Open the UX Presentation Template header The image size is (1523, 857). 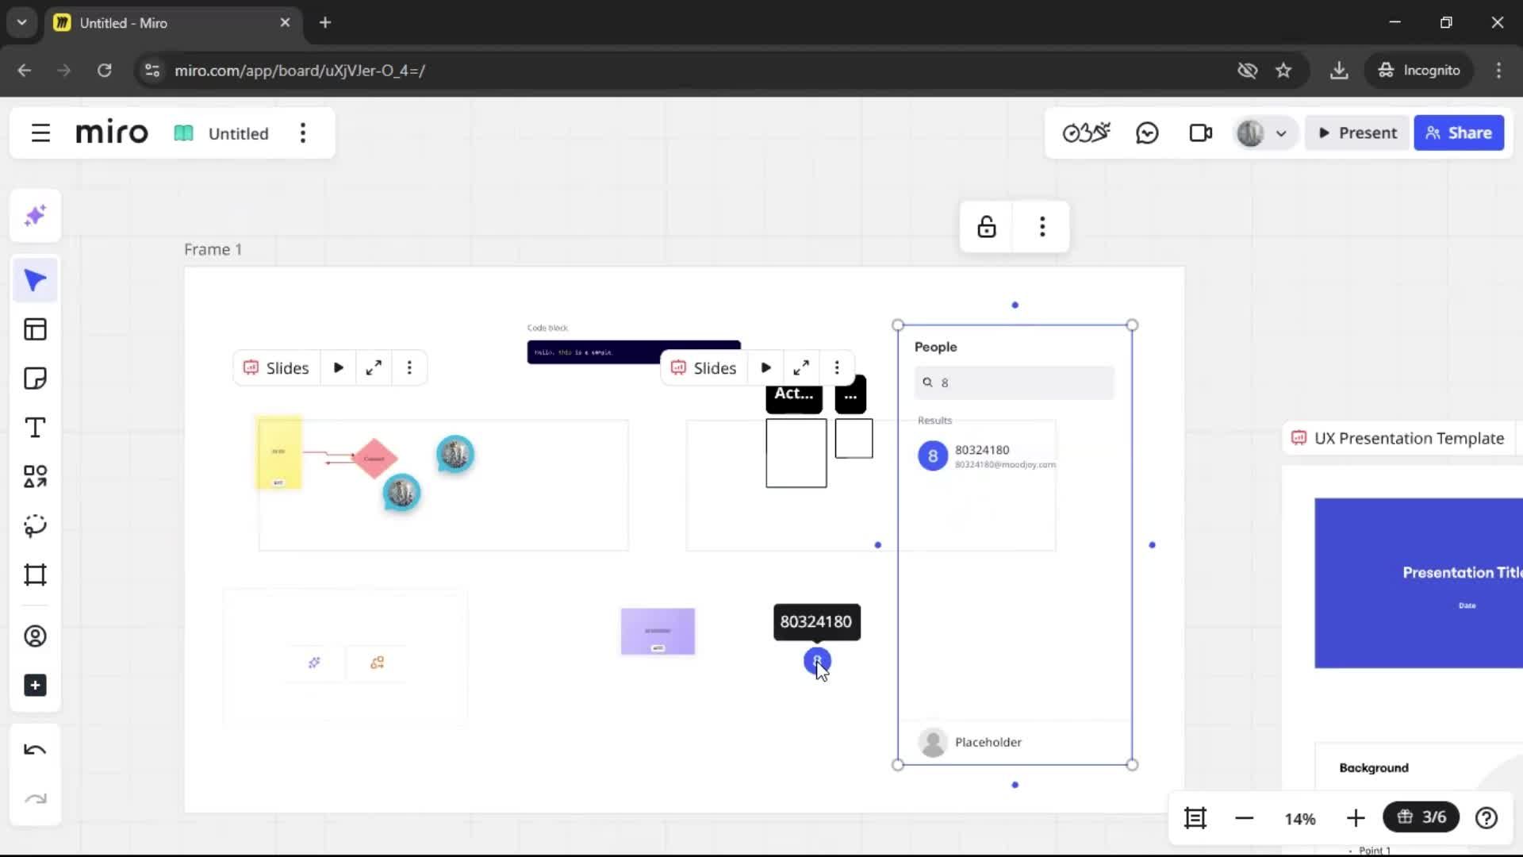[1400, 438]
